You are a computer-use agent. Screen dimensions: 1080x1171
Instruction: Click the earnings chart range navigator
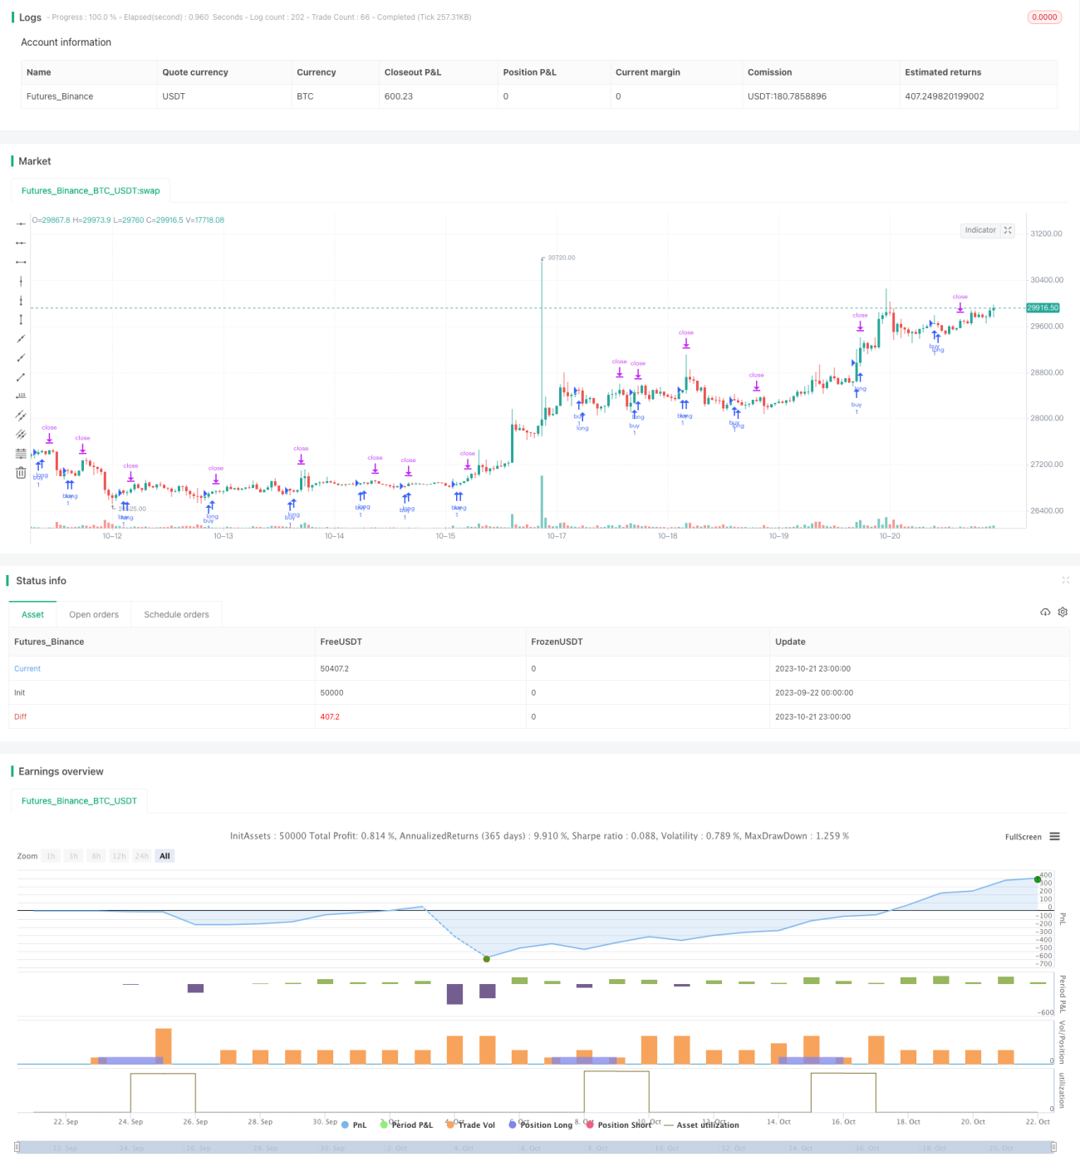coord(536,1148)
